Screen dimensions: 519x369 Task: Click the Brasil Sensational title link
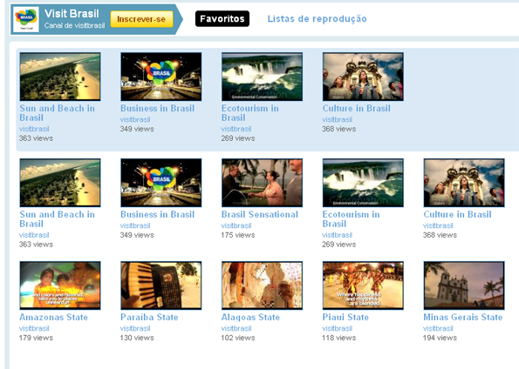tap(260, 214)
